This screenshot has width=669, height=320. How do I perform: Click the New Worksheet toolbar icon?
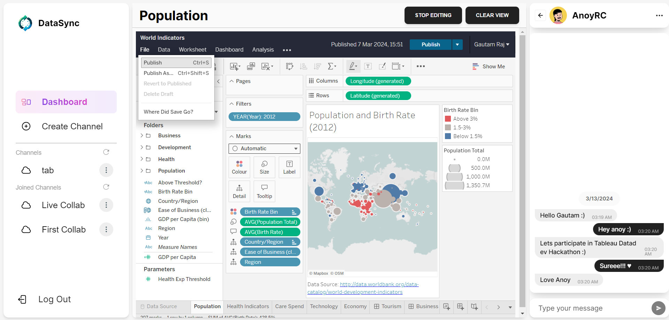point(235,66)
